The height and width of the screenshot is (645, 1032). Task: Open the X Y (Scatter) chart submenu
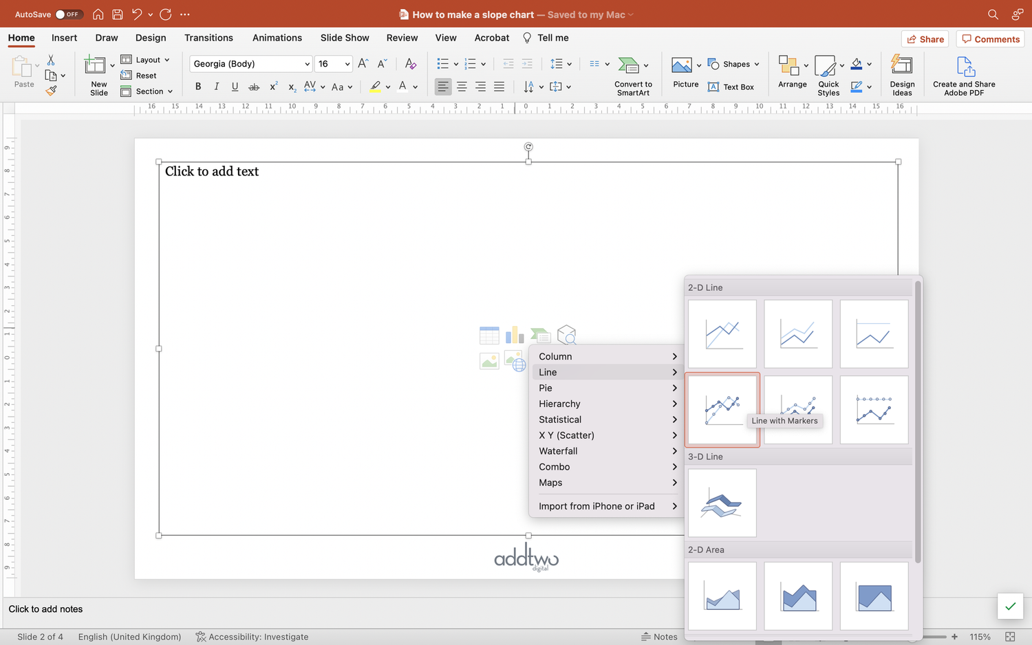tap(566, 435)
